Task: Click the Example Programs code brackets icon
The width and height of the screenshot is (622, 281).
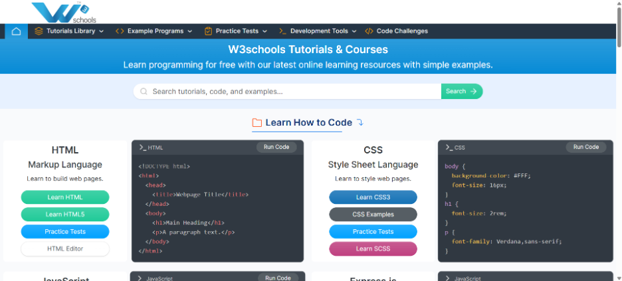Action: 120,31
